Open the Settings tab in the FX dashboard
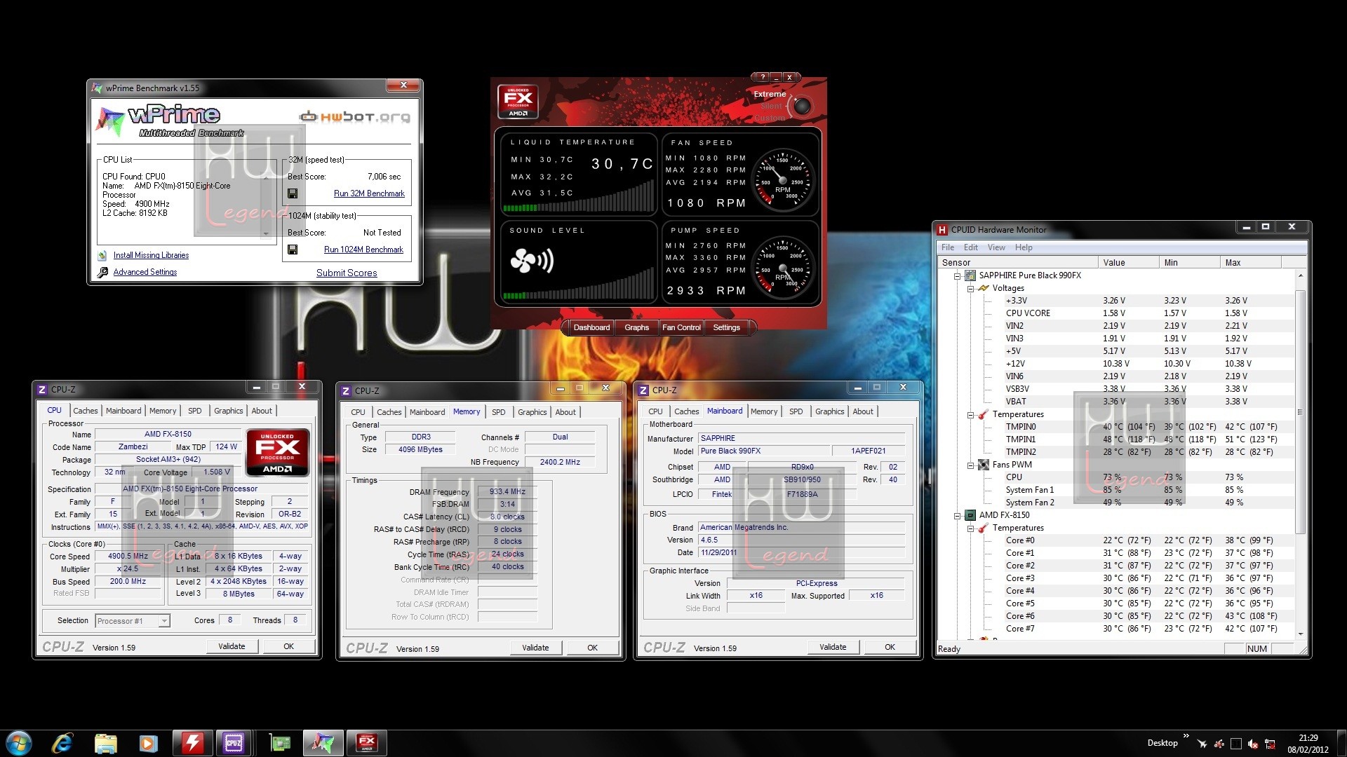 point(726,327)
